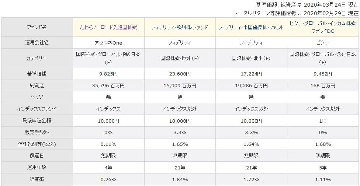
Task: Select the 0.11% trust fee cell
Action: [x=108, y=144]
